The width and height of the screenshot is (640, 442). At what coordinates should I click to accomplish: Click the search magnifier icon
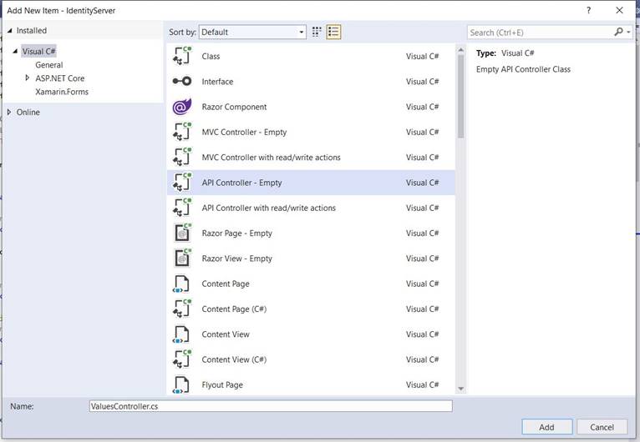pos(618,32)
